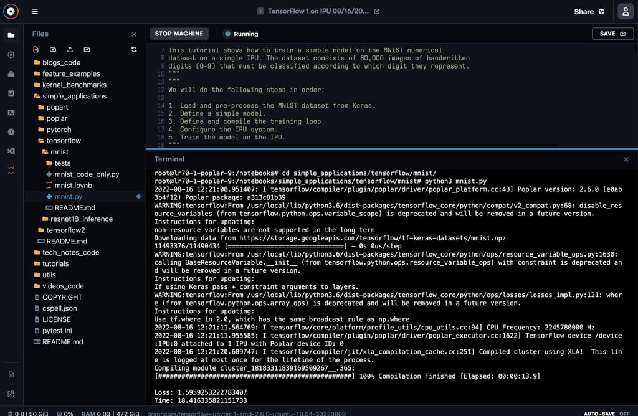Collapse the mnist folder

point(55,152)
